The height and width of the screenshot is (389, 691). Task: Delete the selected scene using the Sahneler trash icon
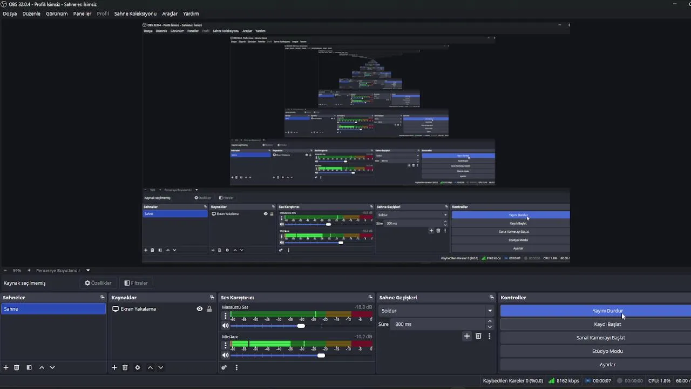(x=17, y=367)
